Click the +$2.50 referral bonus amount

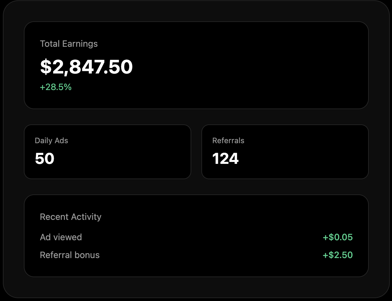click(338, 255)
